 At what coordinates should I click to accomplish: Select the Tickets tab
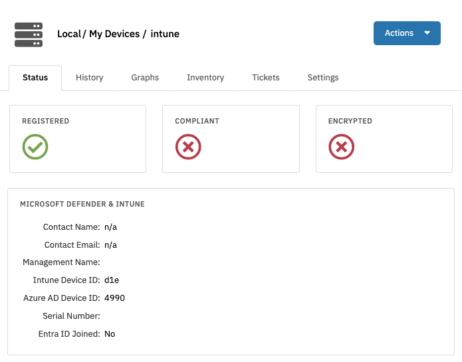[x=266, y=78]
